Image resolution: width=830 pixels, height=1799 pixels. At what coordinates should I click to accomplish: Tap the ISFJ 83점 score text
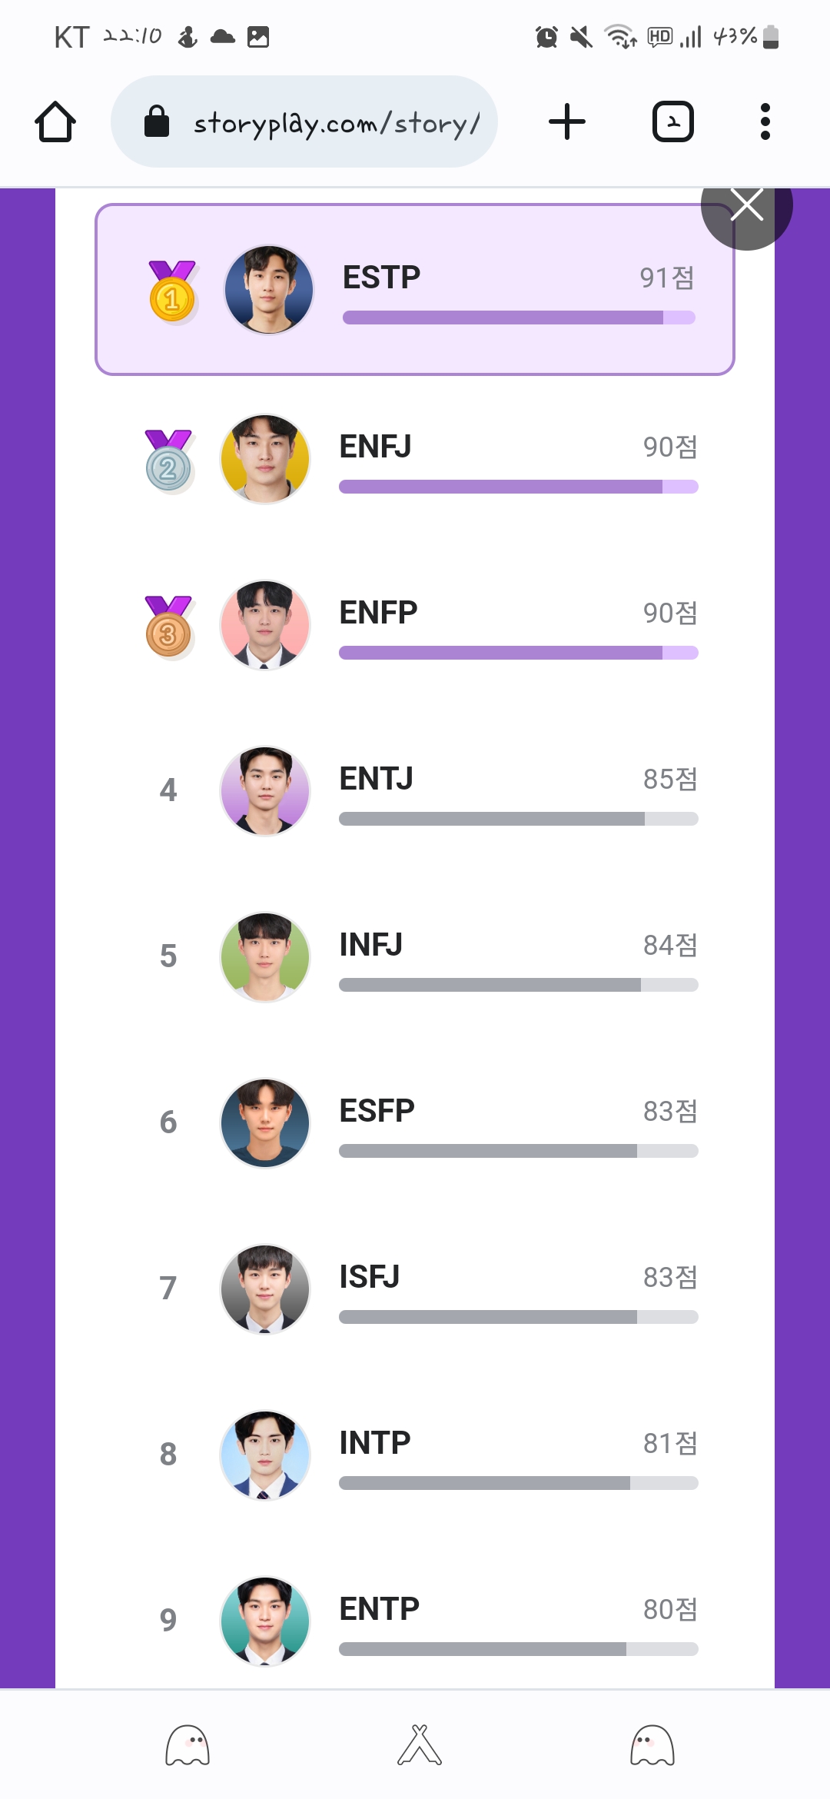[x=670, y=1277]
